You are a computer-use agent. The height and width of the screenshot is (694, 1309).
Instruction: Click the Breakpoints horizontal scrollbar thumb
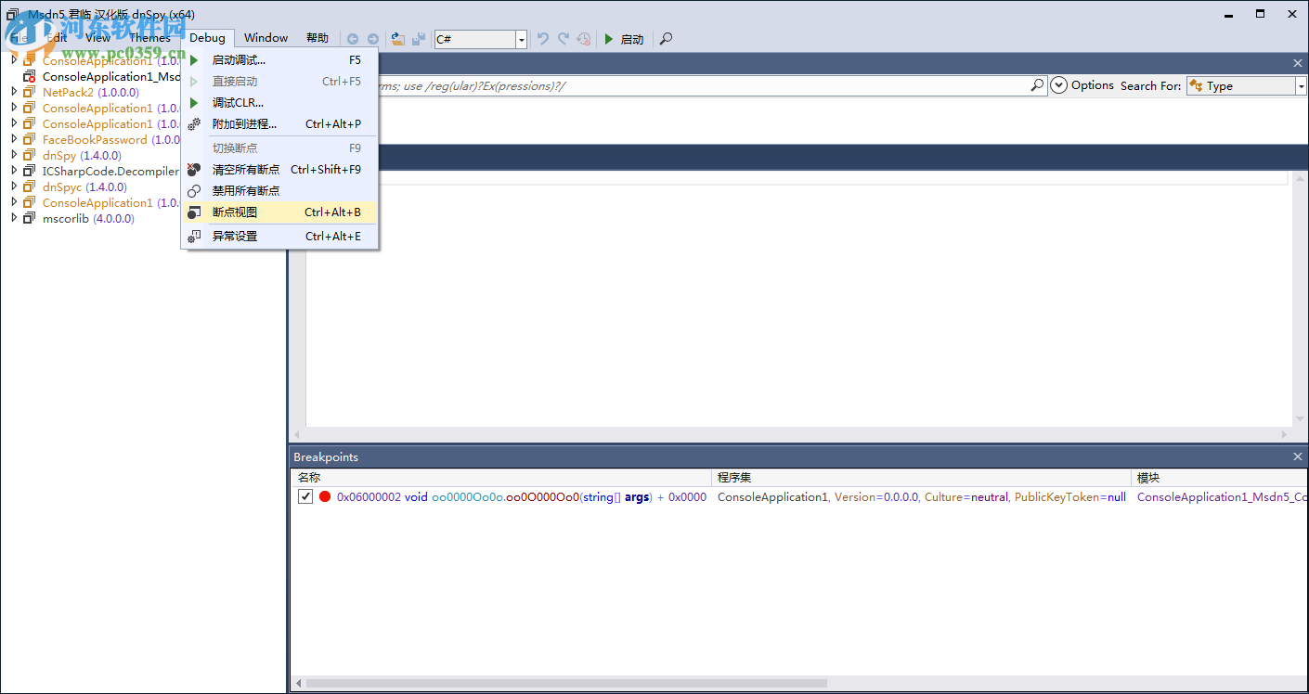tap(566, 683)
